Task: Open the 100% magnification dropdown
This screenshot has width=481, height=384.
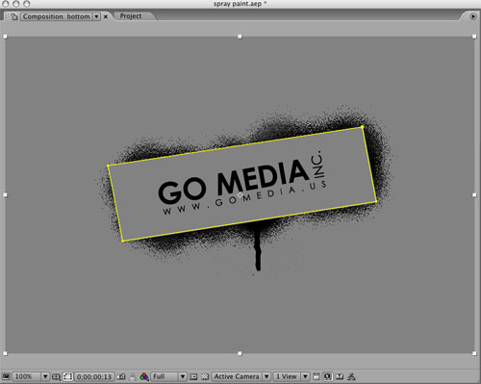Action: [x=31, y=376]
